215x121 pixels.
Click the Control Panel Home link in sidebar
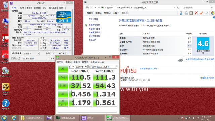click(x=93, y=19)
